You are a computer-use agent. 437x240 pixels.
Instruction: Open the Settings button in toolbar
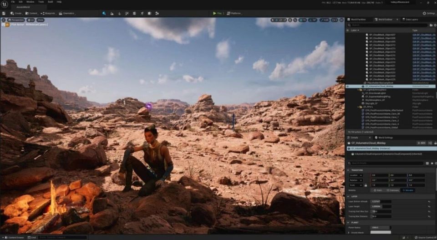(x=429, y=13)
